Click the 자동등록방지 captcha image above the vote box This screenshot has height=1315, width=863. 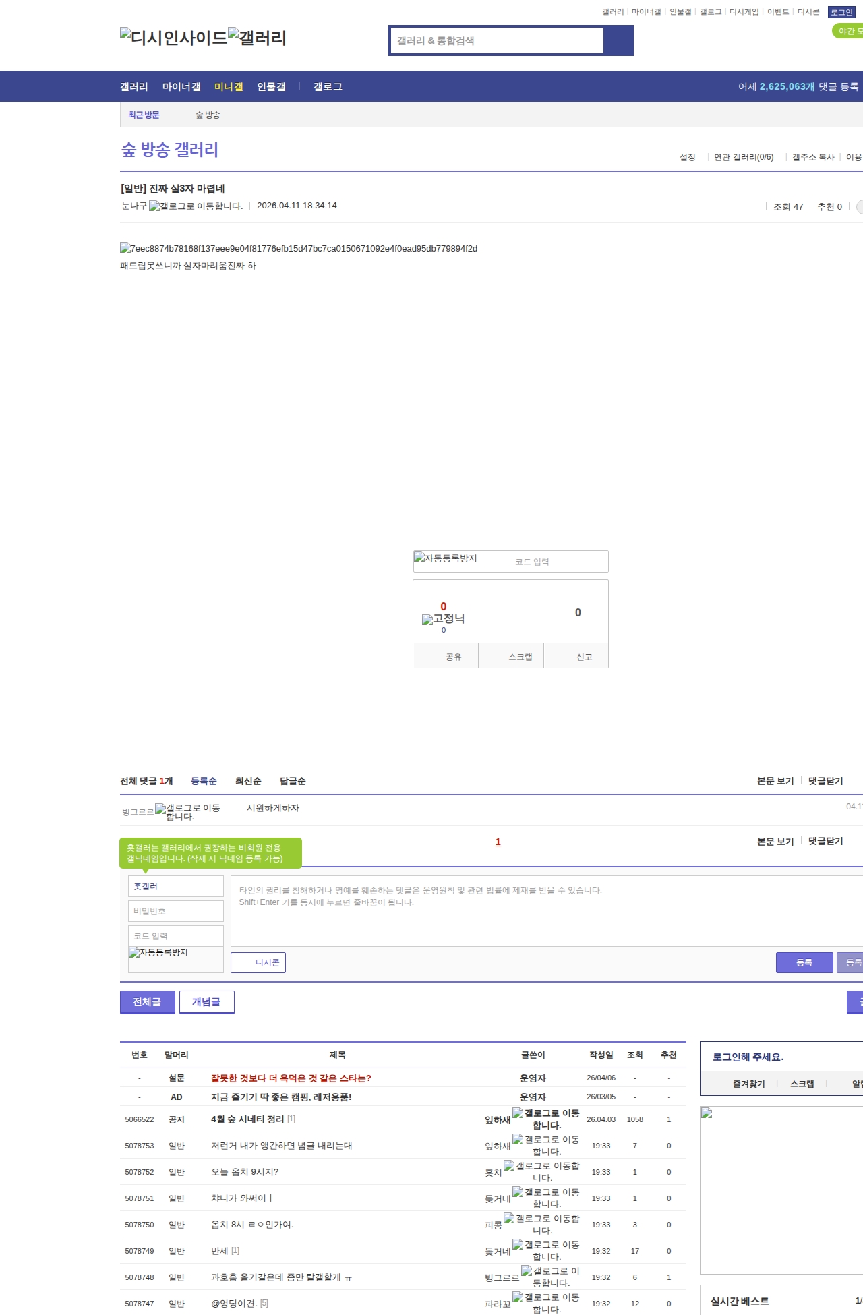446,558
